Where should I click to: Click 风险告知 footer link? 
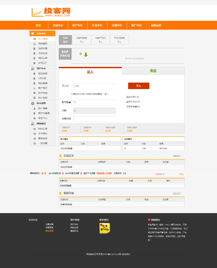pyautogui.click(x=74, y=228)
